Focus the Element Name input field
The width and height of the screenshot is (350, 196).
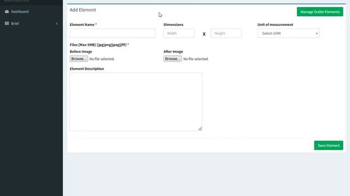(x=112, y=33)
